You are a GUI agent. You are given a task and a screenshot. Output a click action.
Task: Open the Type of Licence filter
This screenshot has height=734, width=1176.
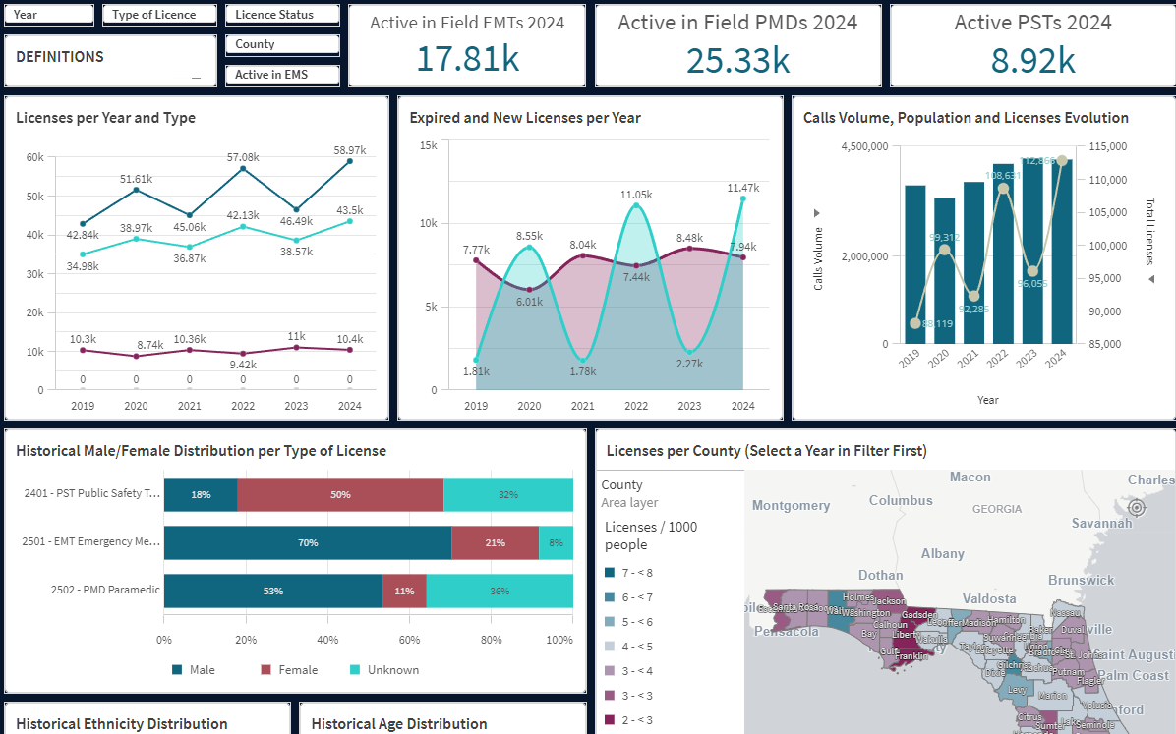pos(152,15)
